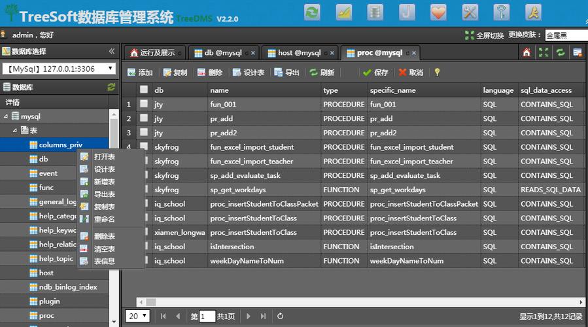
Task: Click 删除 delete button in toolbar
Action: click(x=210, y=73)
